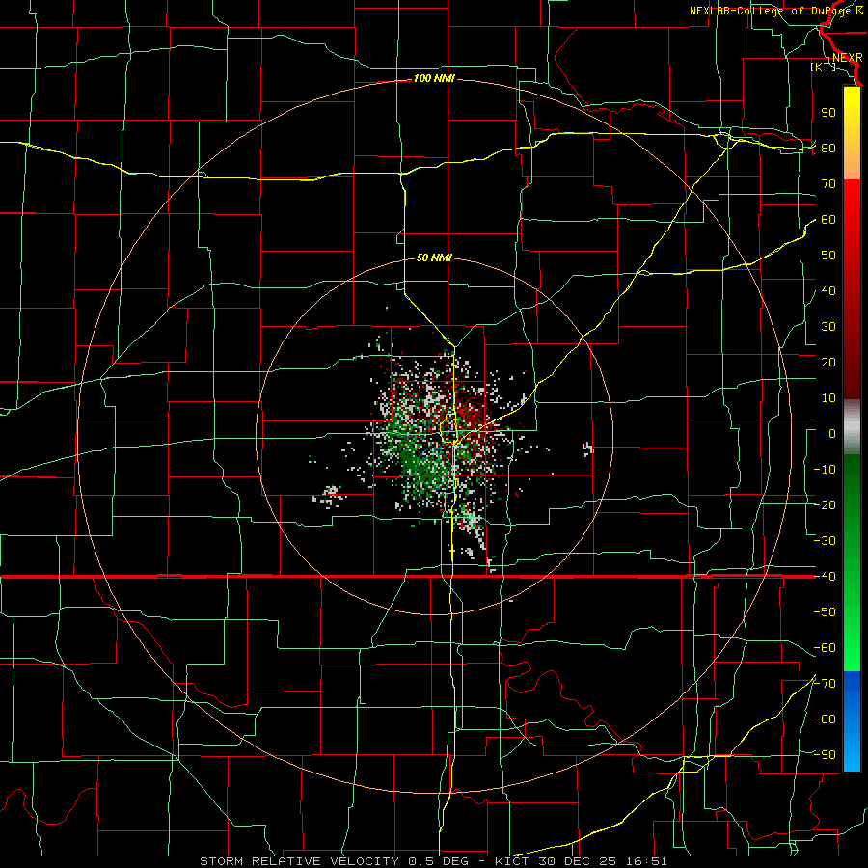Screen dimensions: 868x868
Task: Click the -80 value on velocity scale
Action: [825, 719]
